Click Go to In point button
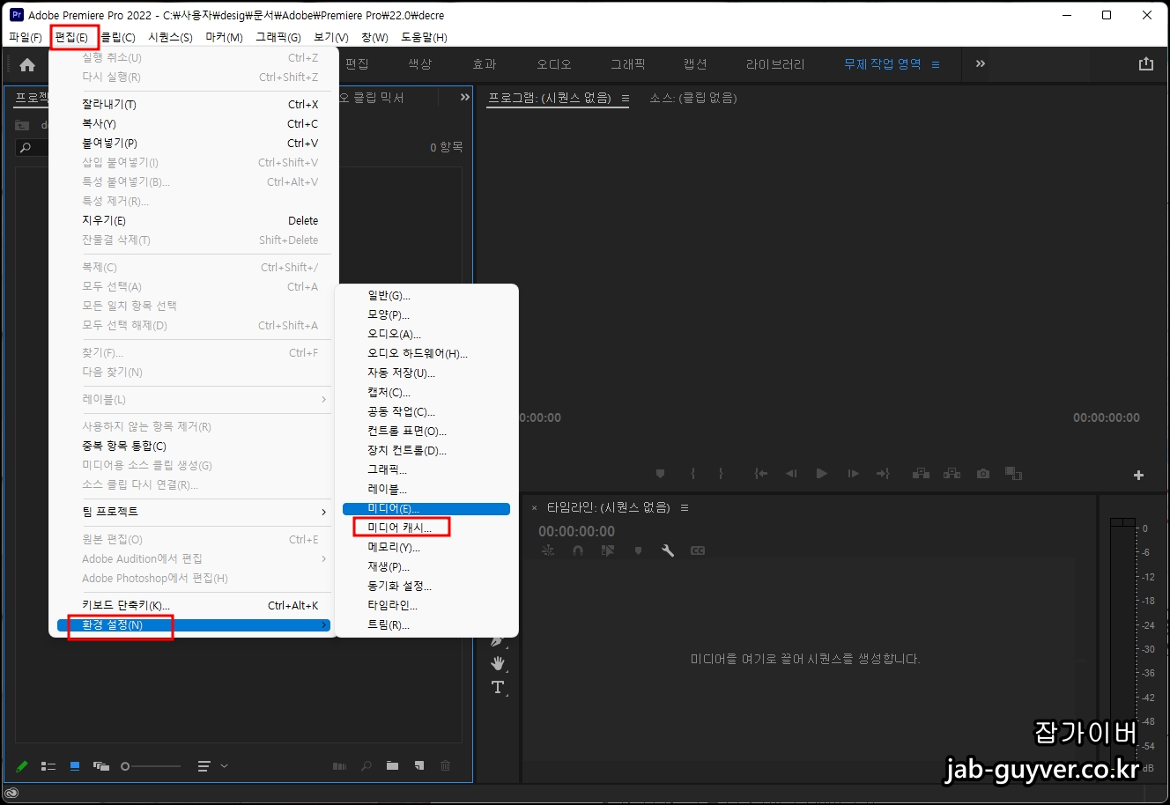Viewport: 1170px width, 805px height. pos(761,474)
